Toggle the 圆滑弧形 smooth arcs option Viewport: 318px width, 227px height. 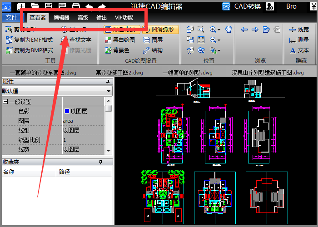pyautogui.click(x=160, y=30)
